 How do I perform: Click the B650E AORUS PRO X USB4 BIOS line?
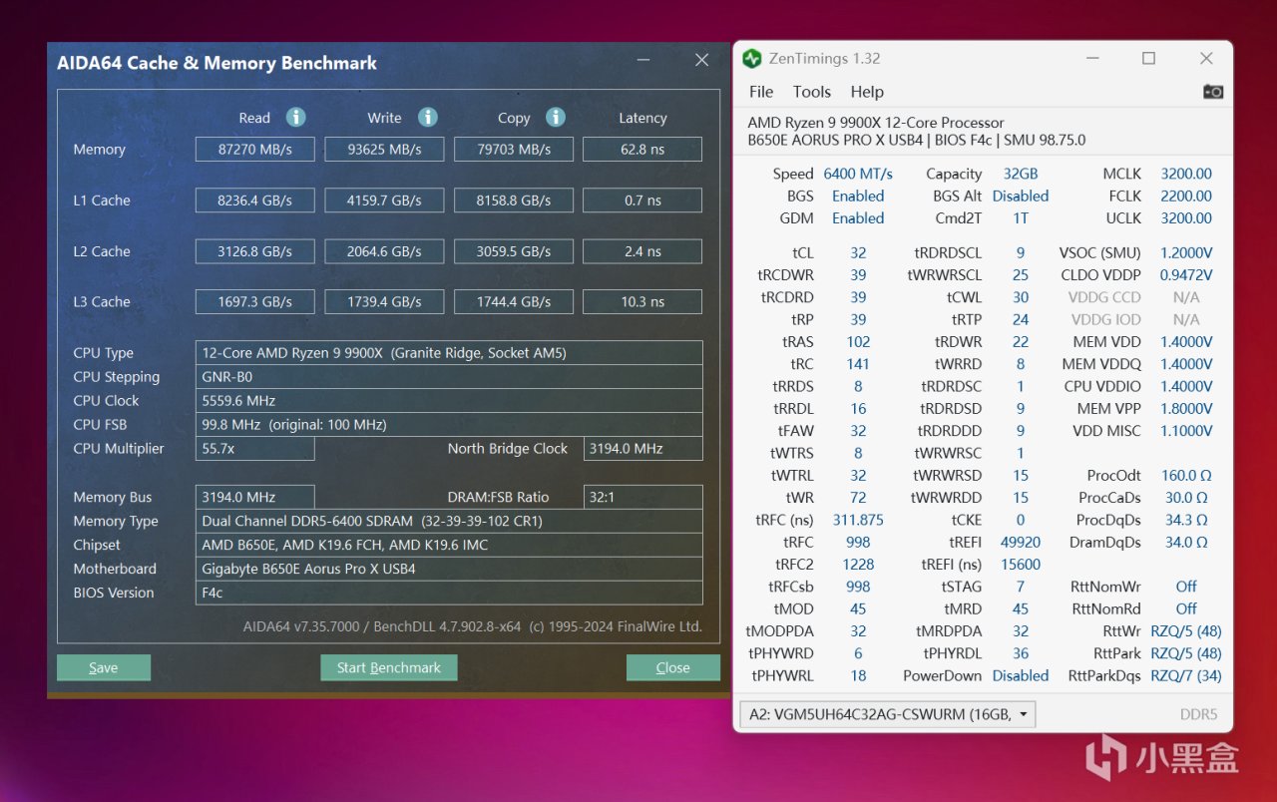(917, 141)
